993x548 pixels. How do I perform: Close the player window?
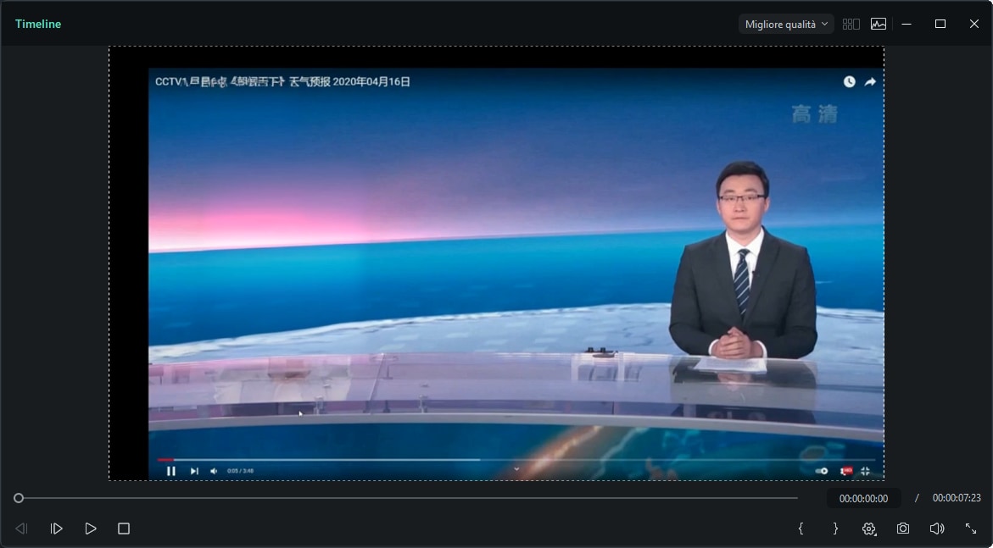pyautogui.click(x=974, y=25)
